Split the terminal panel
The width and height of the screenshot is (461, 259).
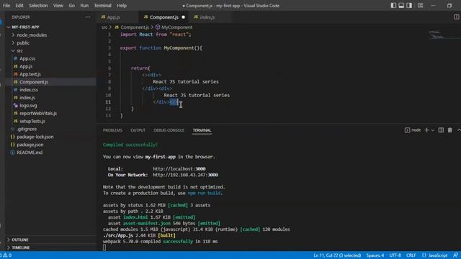[x=441, y=130]
